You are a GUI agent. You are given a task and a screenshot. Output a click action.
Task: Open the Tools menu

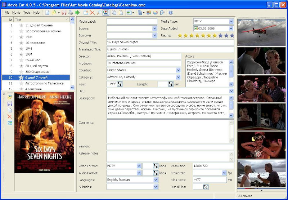click(27, 13)
